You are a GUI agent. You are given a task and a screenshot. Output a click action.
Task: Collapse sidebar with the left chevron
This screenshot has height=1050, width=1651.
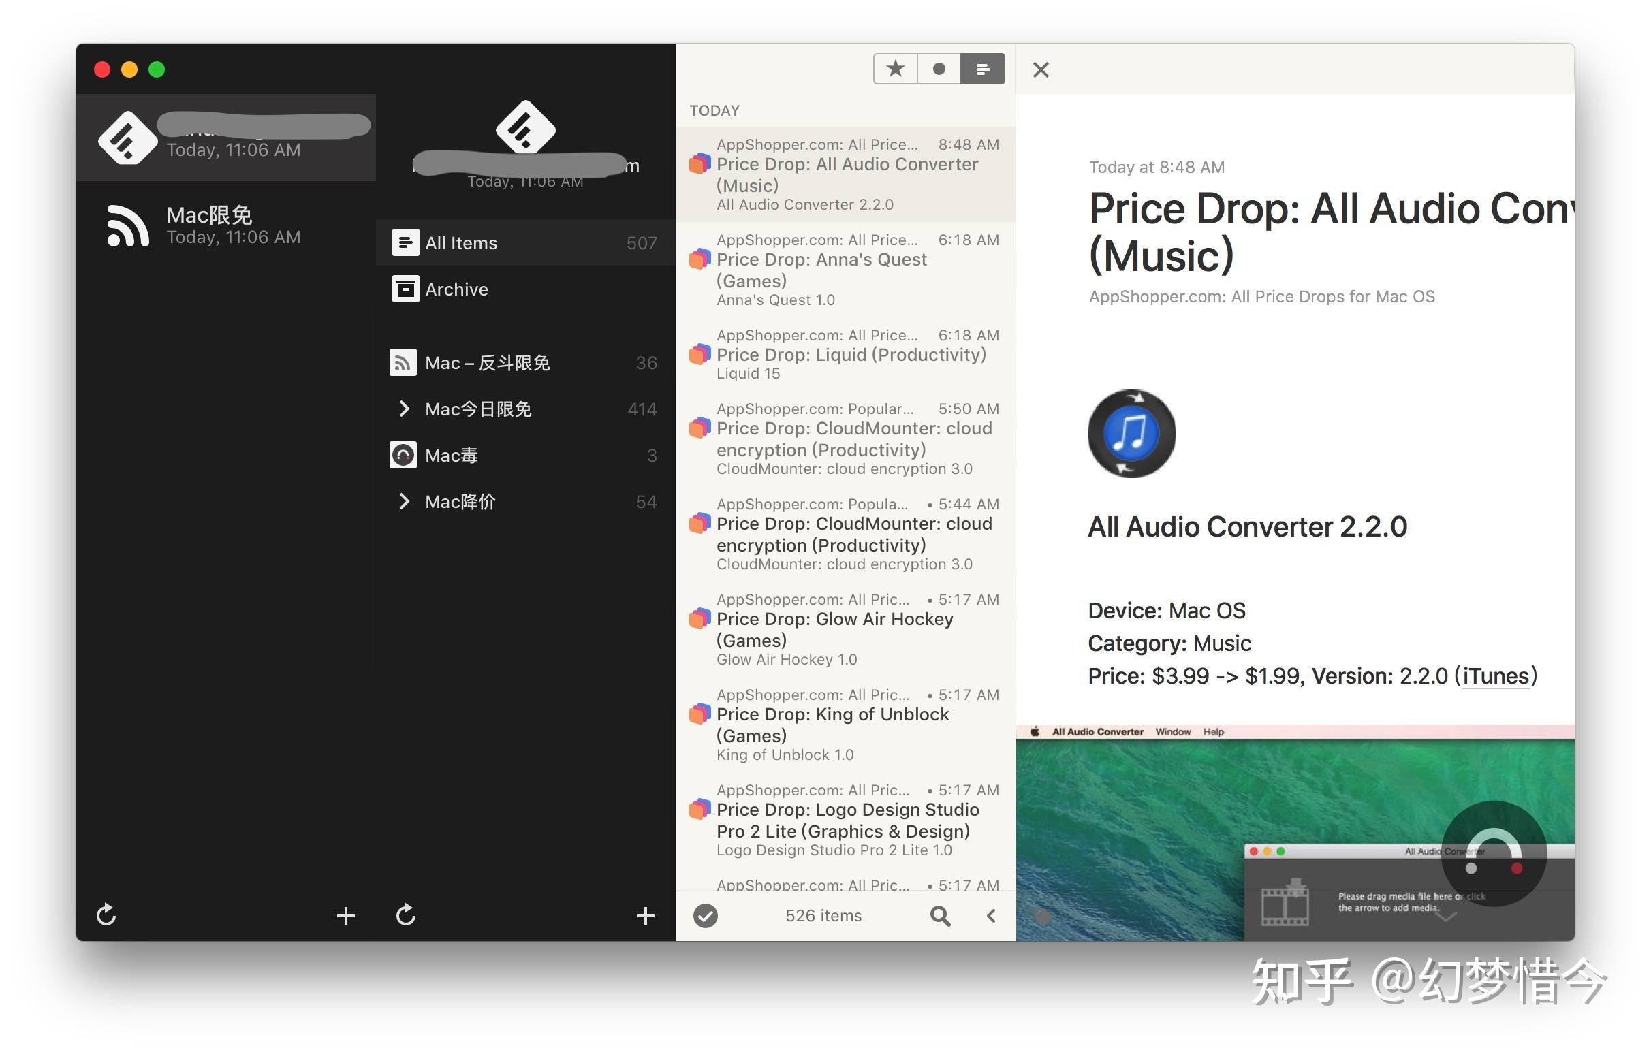pos(992,916)
